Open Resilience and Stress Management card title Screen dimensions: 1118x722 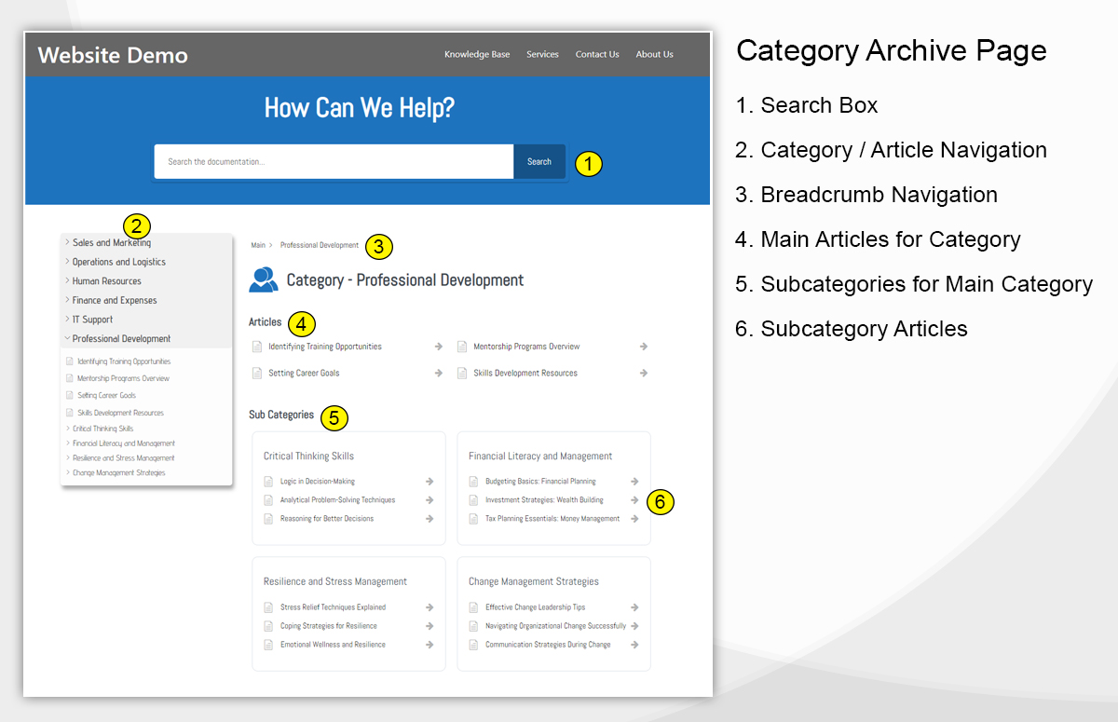[x=335, y=581]
